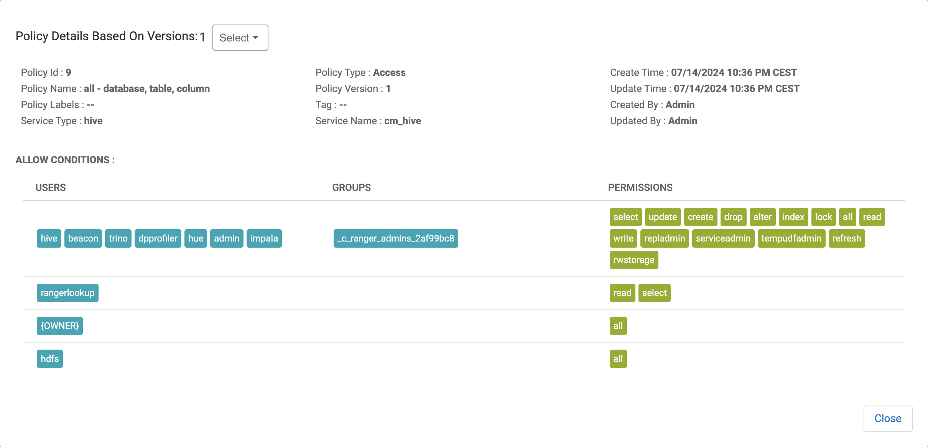The image size is (928, 447).
Task: Click the hue user tag
Action: point(196,238)
